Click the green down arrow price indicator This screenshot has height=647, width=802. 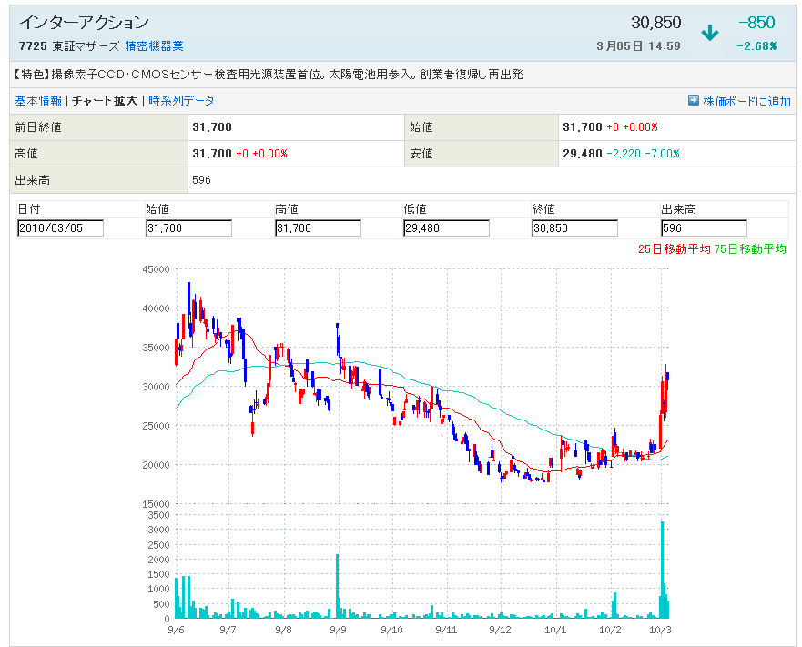710,33
